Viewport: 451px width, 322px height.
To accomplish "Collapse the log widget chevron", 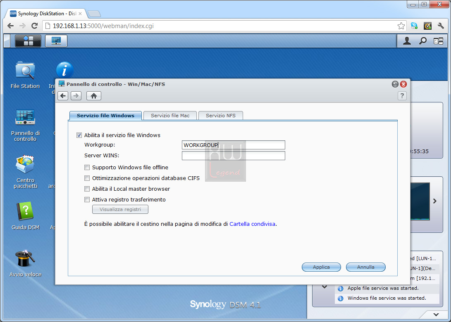I will (x=325, y=286).
